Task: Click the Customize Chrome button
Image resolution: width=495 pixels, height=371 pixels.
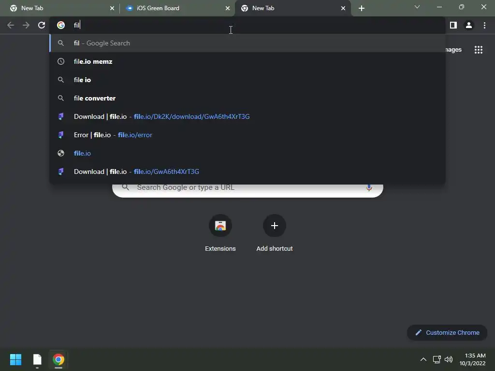Action: pyautogui.click(x=447, y=332)
